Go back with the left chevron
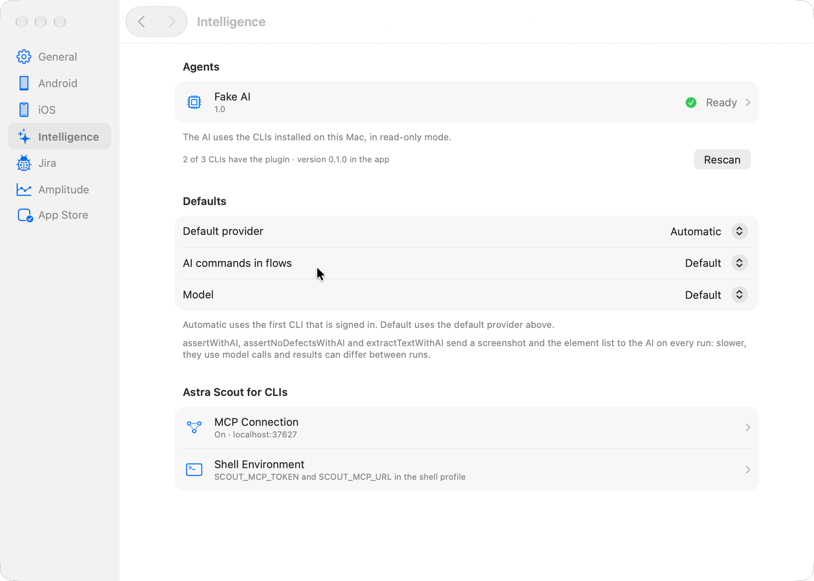814x581 pixels. [142, 22]
